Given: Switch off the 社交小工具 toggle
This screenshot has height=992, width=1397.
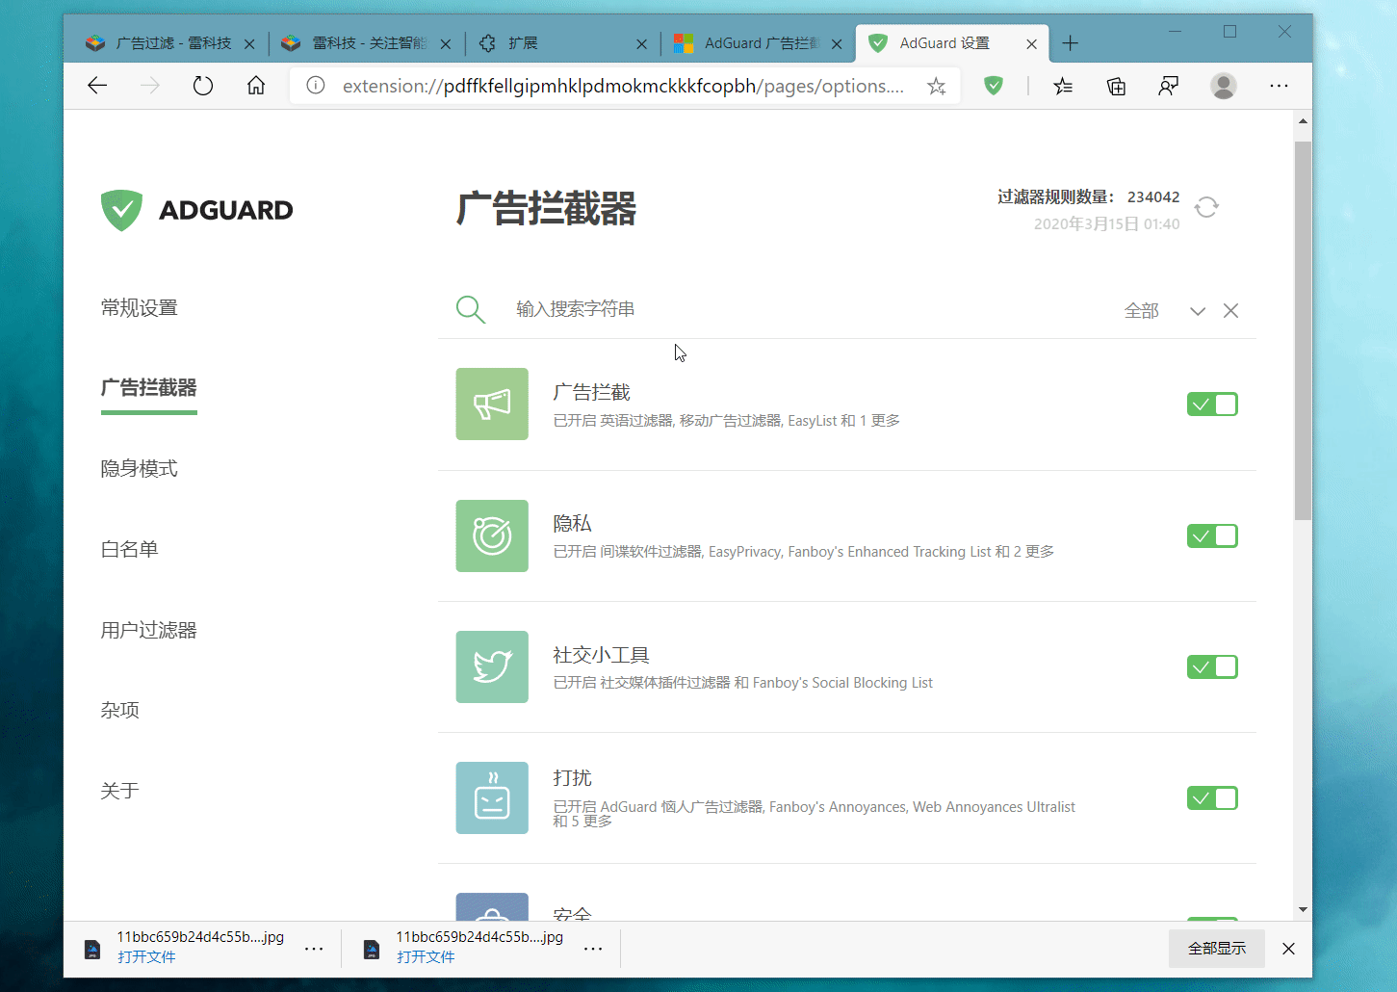Looking at the screenshot, I should 1212,666.
